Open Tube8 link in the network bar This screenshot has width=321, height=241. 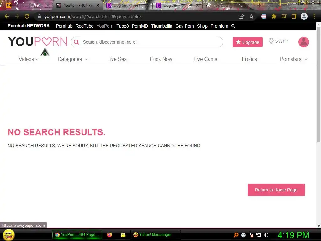click(123, 26)
